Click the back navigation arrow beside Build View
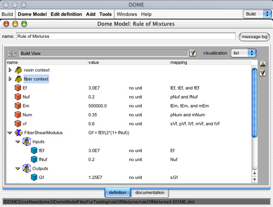Viewport: 273px width, 207px height. [x=12, y=53]
